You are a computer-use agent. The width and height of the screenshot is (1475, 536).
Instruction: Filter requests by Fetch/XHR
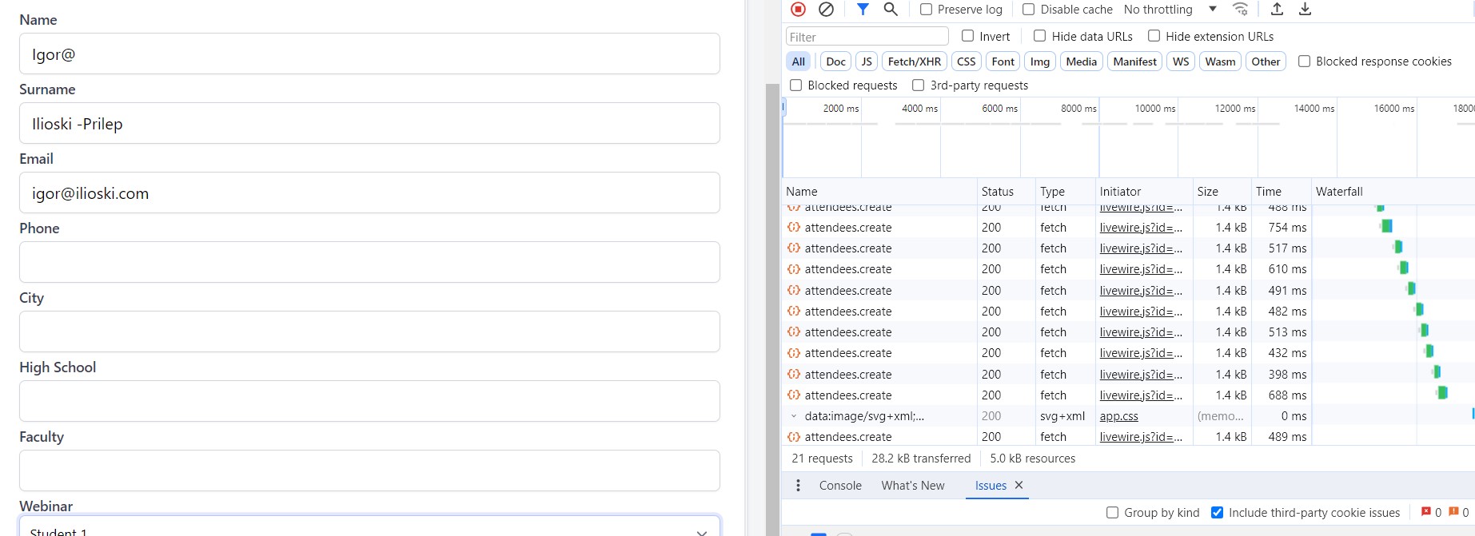point(914,62)
